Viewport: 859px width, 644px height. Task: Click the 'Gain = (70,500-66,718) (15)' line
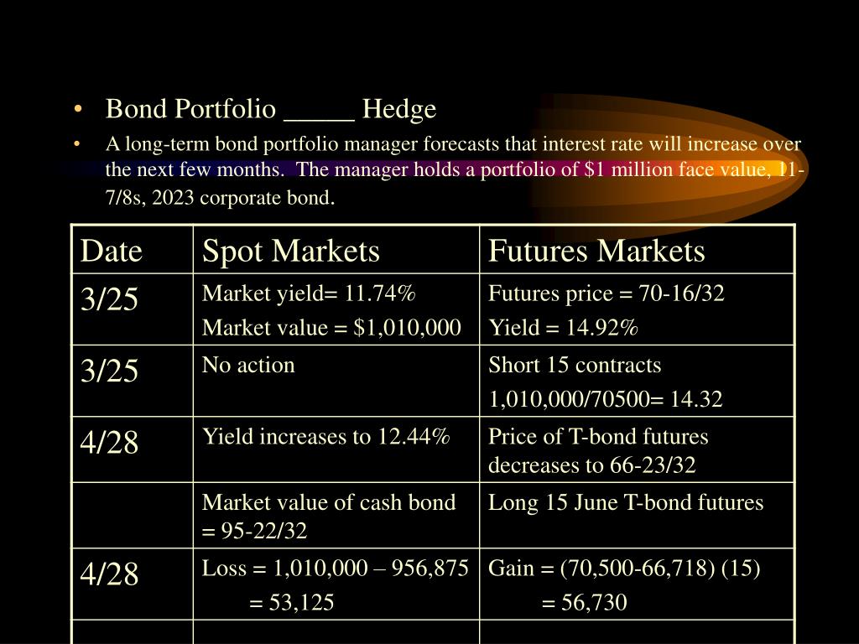pos(624,568)
